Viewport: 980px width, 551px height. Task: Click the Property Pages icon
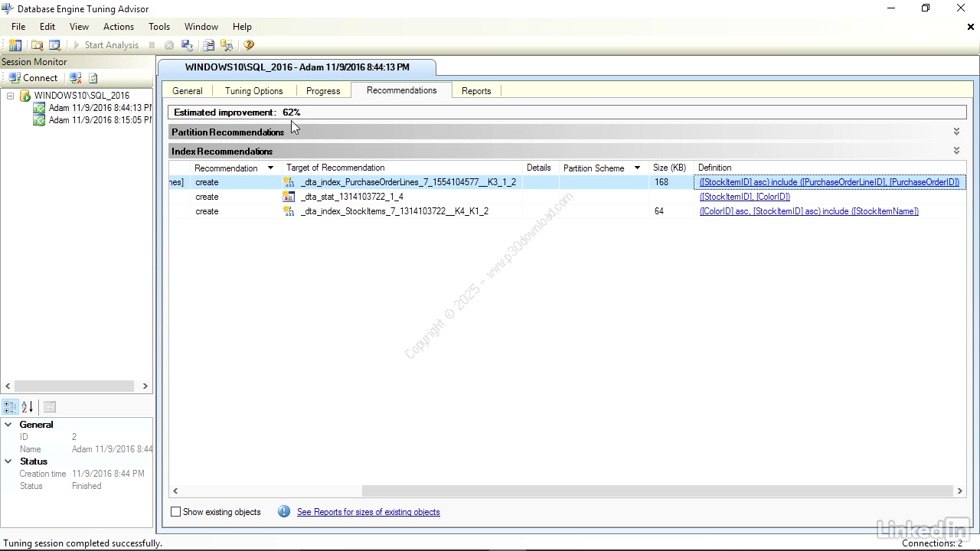click(x=50, y=407)
